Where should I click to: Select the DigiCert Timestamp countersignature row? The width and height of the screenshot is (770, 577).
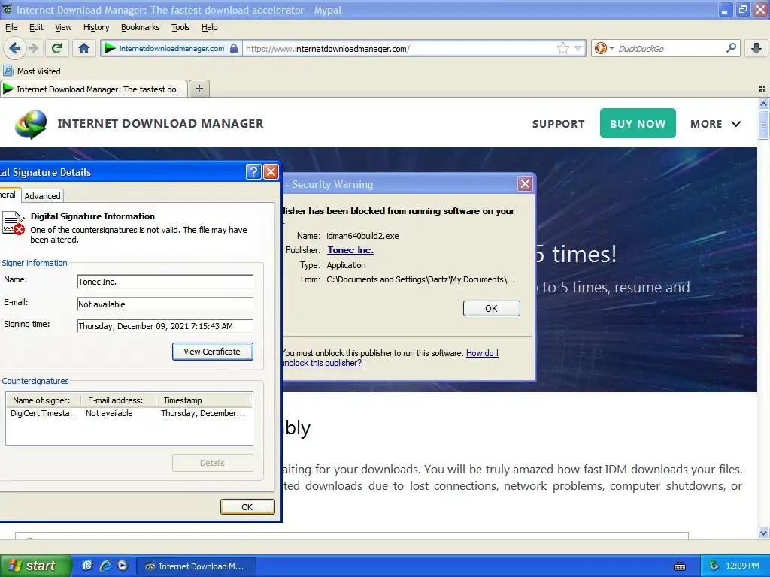tap(129, 413)
